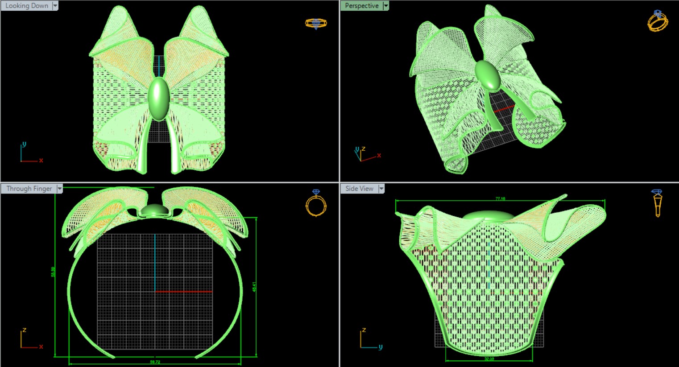The width and height of the screenshot is (679, 367).
Task: Expand the Side View viewport dropdown arrow
Action: tap(381, 189)
